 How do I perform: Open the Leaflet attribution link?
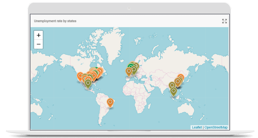coord(197,127)
